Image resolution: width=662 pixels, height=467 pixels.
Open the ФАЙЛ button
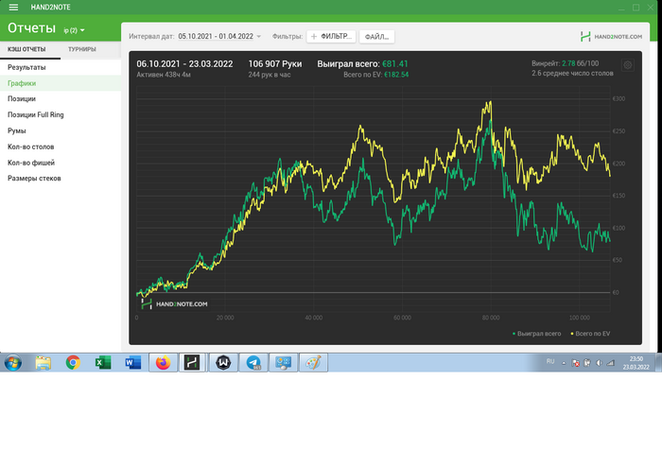pyautogui.click(x=377, y=37)
